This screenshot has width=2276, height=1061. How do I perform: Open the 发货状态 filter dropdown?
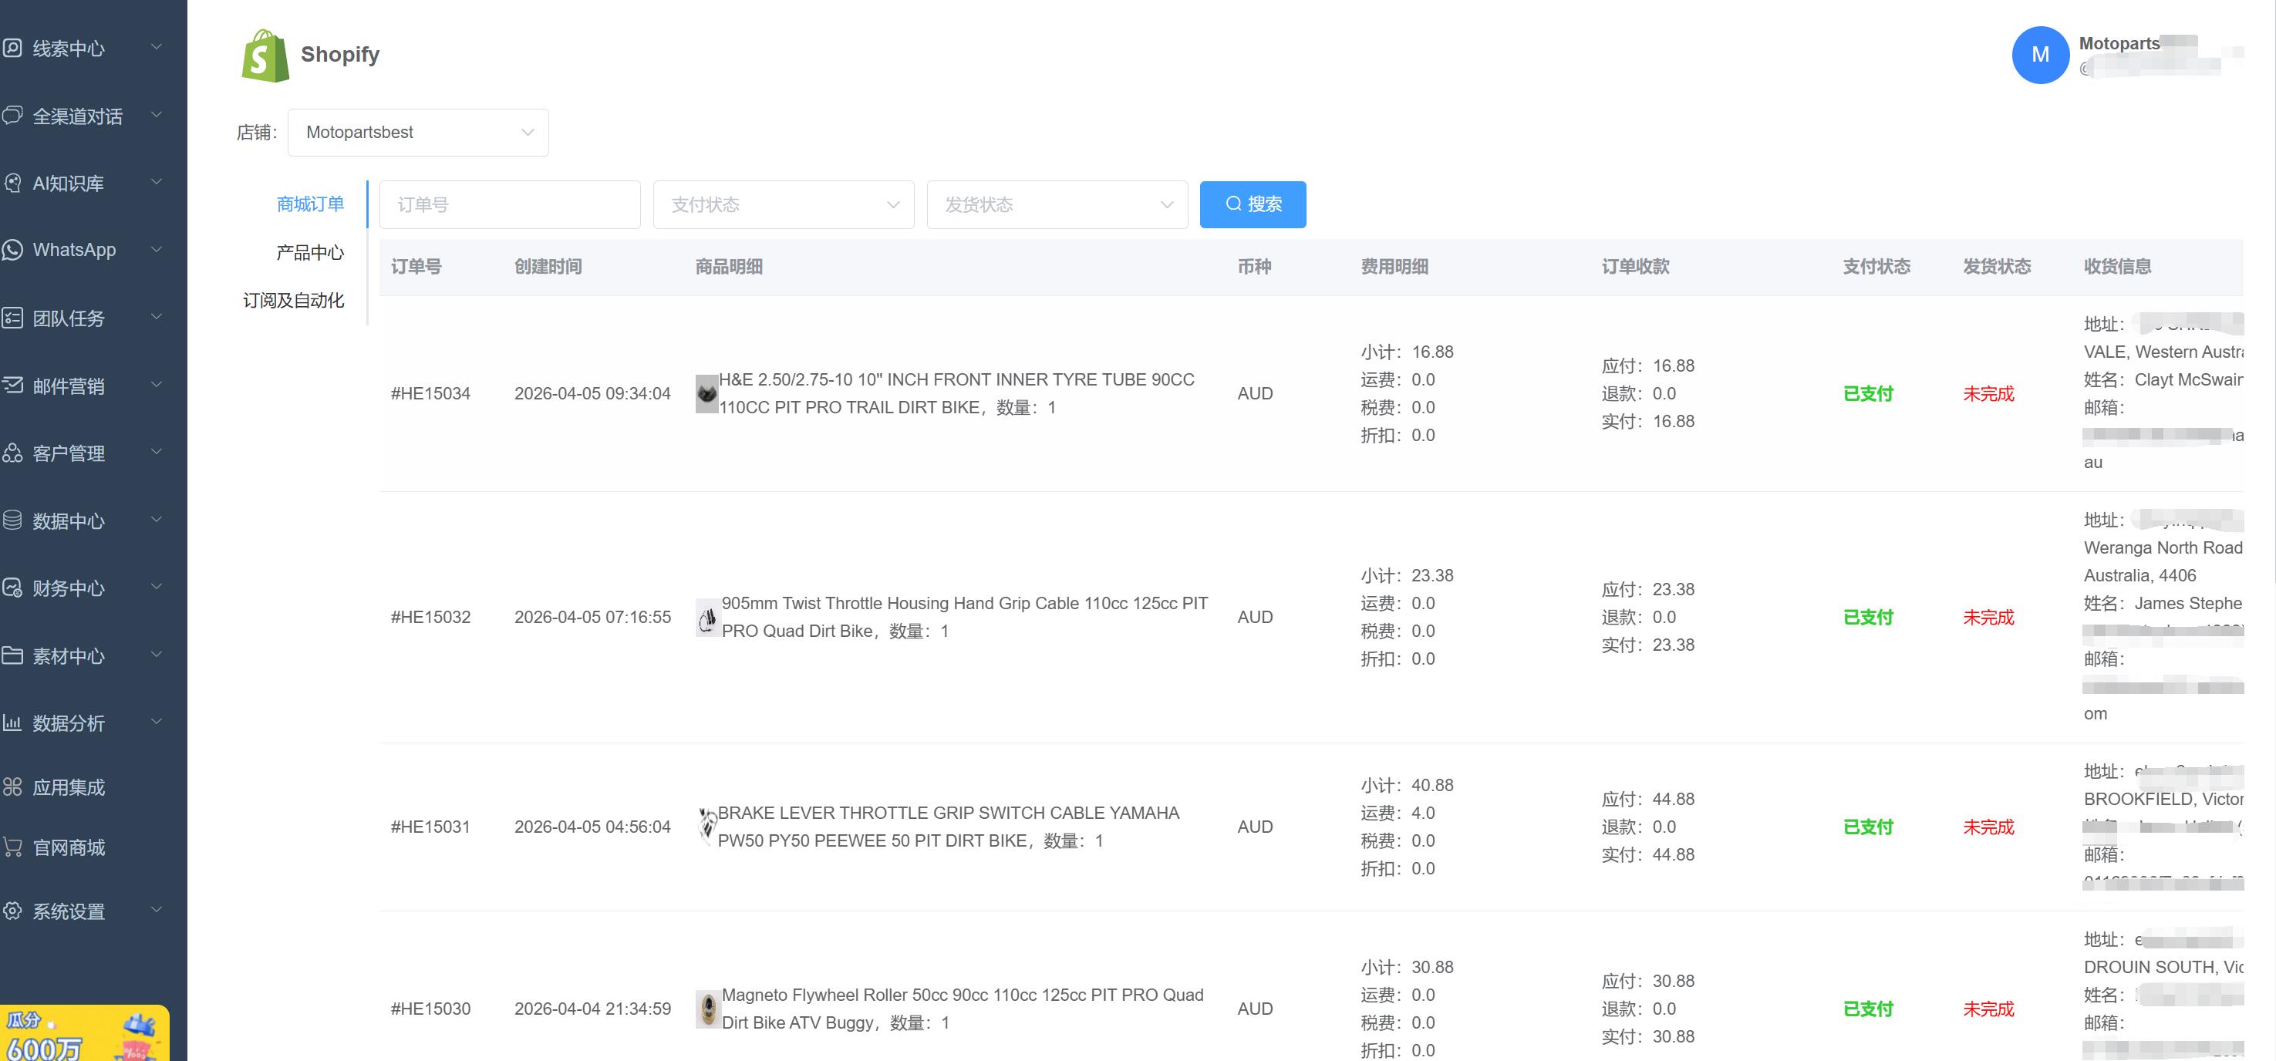pos(1057,205)
